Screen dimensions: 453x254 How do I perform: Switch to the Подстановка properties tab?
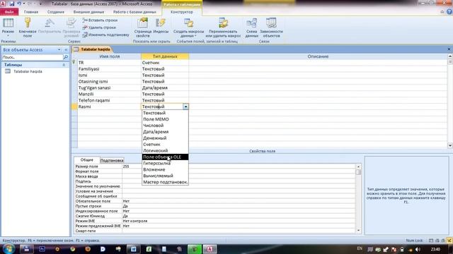point(112,160)
